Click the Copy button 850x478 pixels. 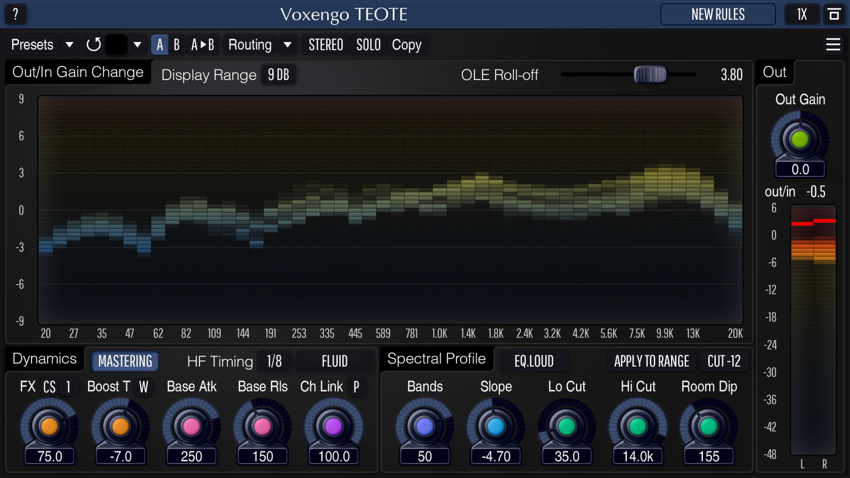click(406, 44)
